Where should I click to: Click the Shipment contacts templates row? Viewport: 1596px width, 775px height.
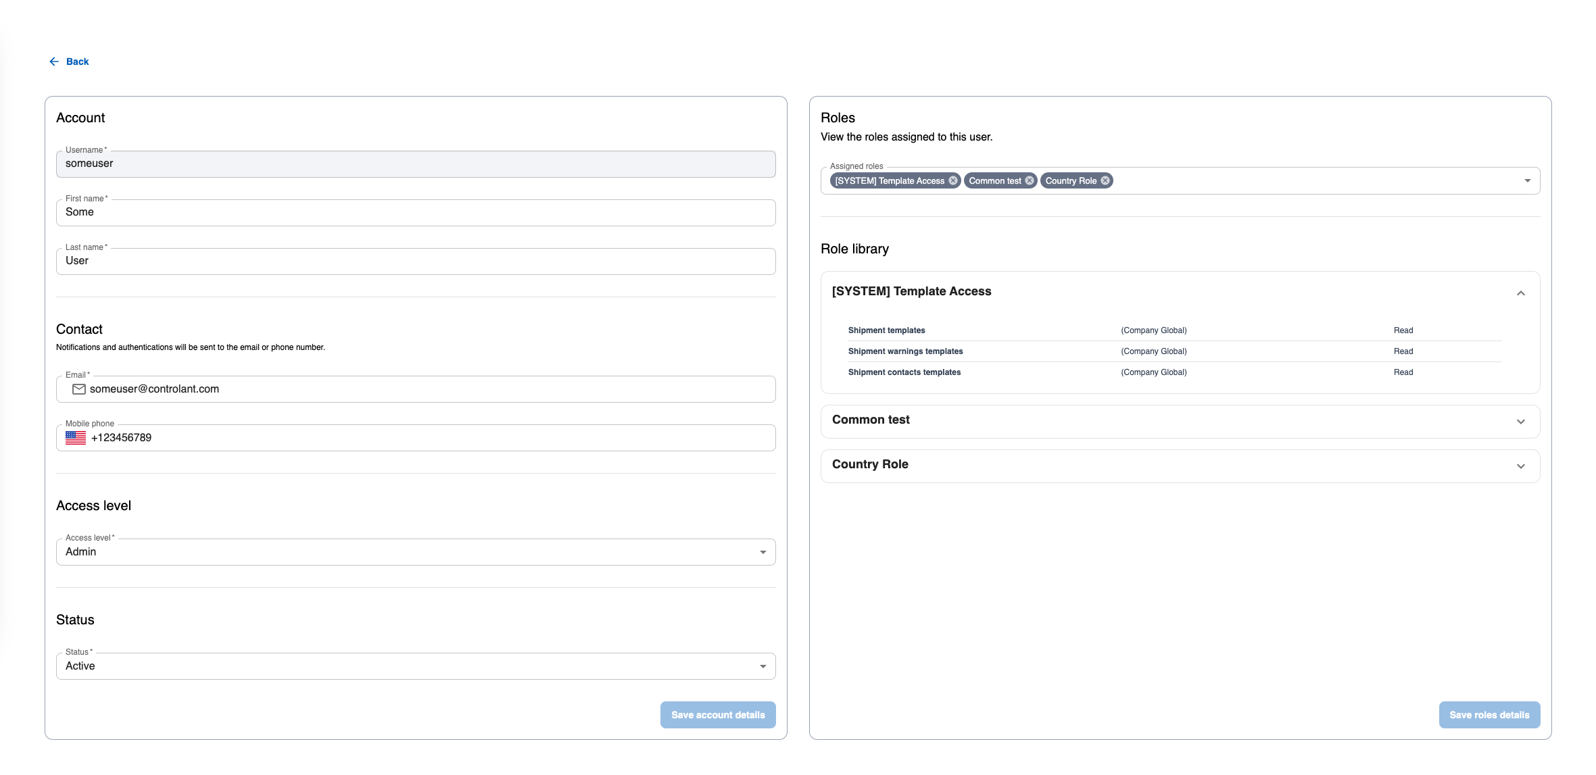point(1175,372)
